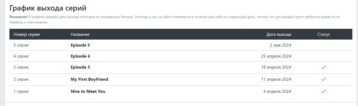358x106 pixels.
Task: Click the bold Внимание! notice text
Action: point(19,17)
